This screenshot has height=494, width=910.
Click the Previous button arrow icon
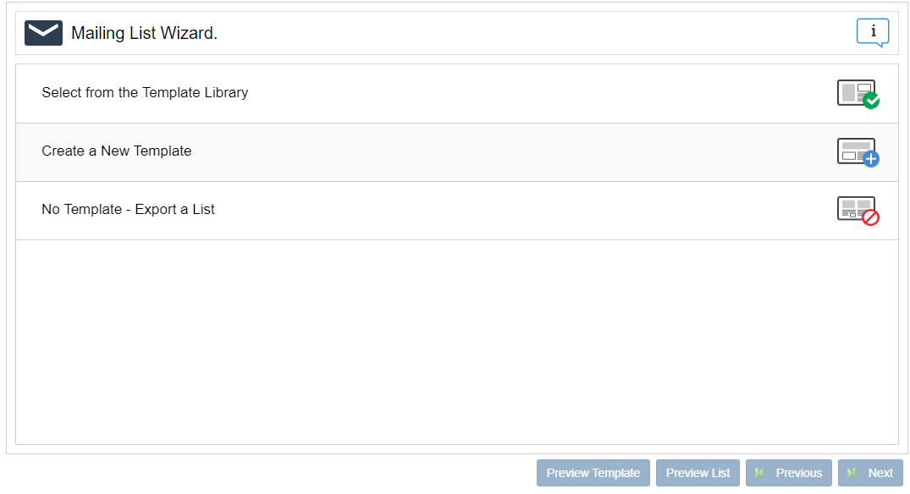[x=759, y=473]
